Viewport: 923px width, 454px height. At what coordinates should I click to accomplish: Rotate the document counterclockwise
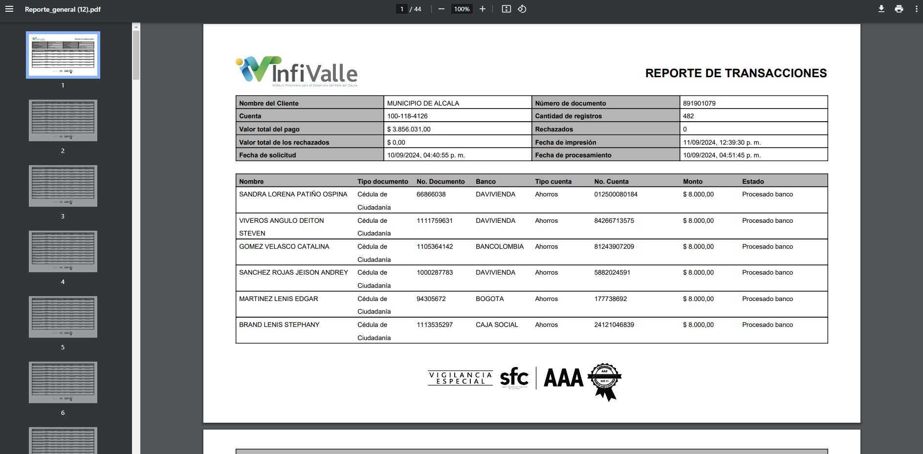(522, 9)
